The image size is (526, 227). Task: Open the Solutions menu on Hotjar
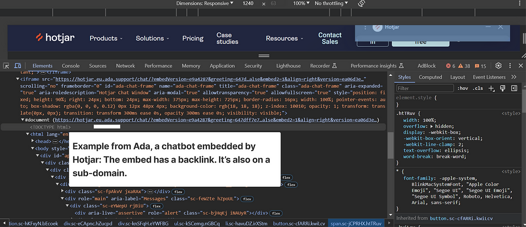coord(152,38)
